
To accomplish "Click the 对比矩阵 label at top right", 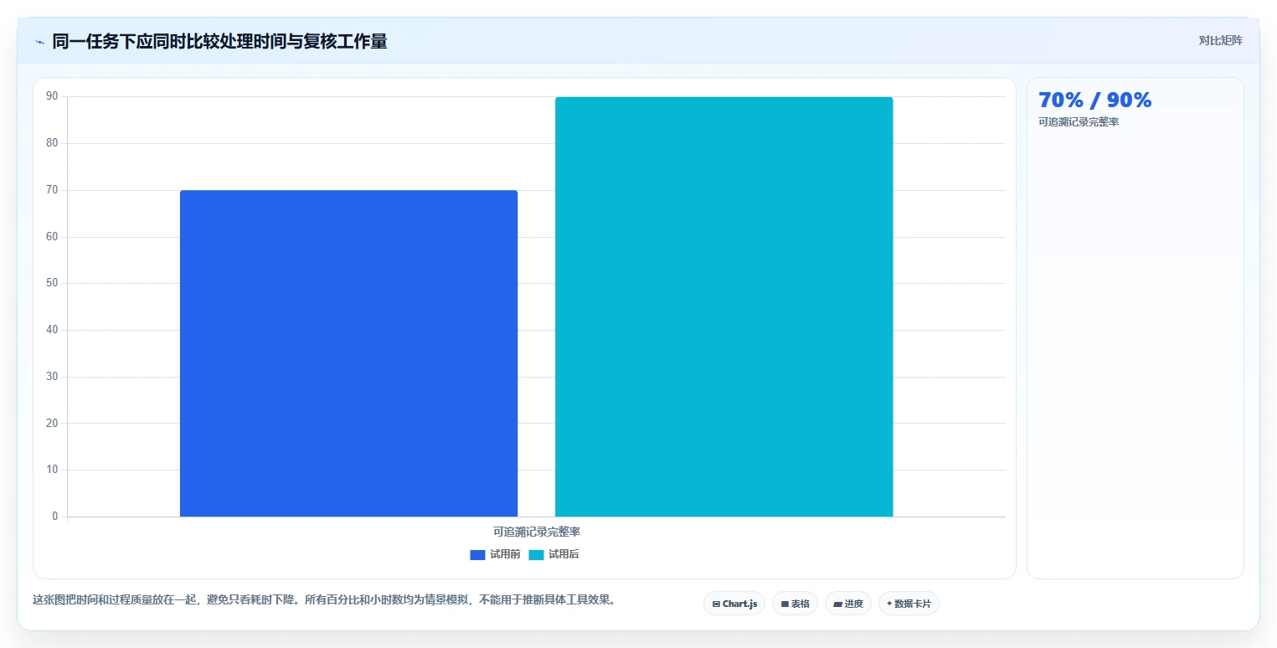I will pyautogui.click(x=1220, y=40).
